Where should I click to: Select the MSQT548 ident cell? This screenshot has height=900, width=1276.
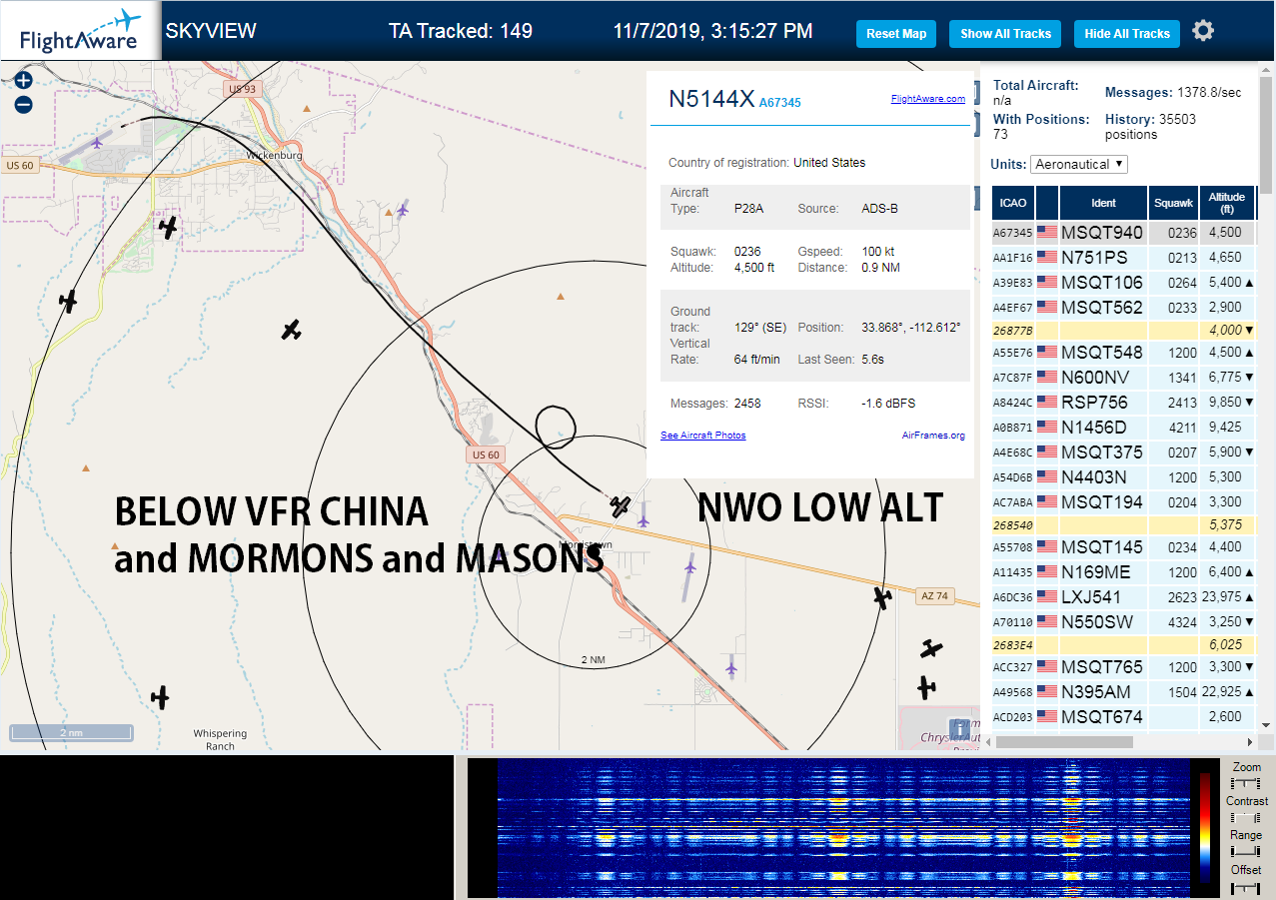[x=1101, y=353]
